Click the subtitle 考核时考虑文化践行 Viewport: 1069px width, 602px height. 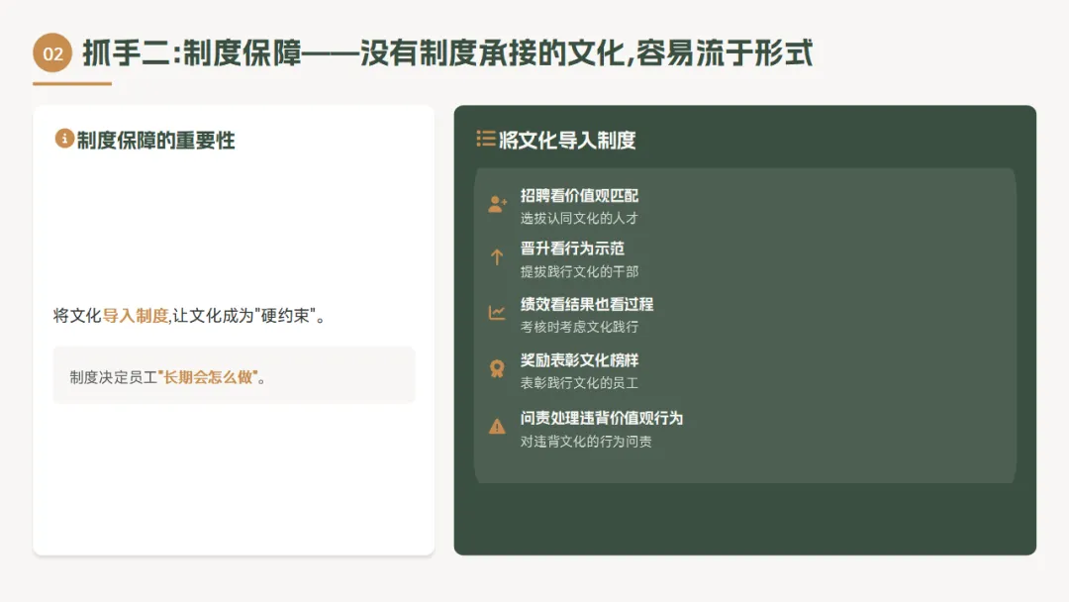579,327
